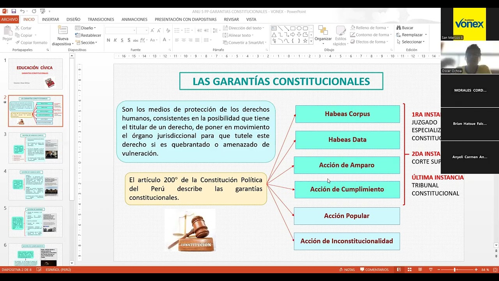
Task: Switch to reading view icon
Action: click(420, 270)
